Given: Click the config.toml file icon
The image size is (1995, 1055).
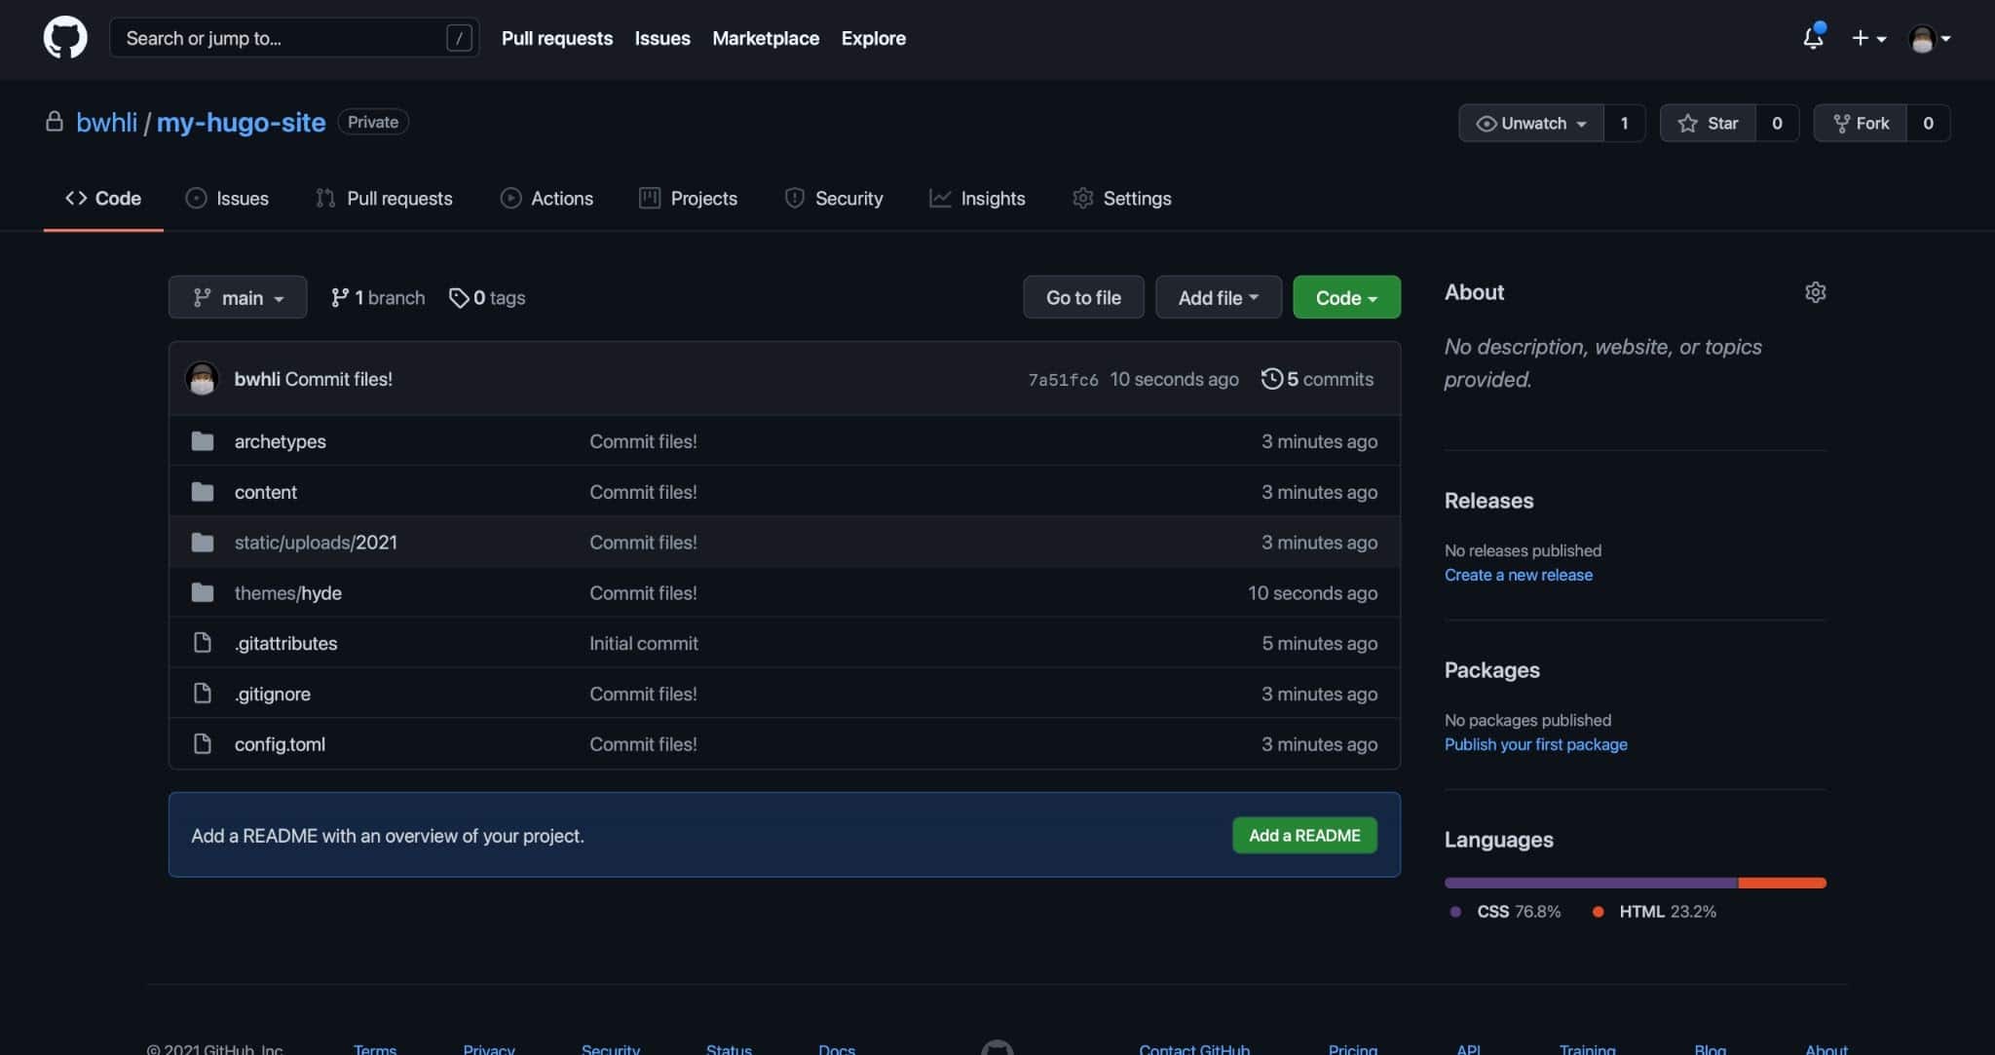Looking at the screenshot, I should point(203,744).
